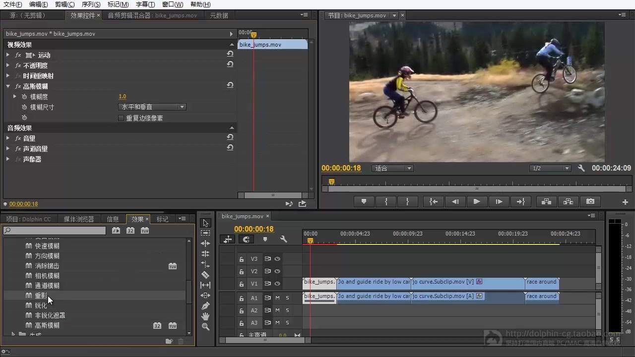Step back one frame
The width and height of the screenshot is (635, 357).
(x=455, y=202)
